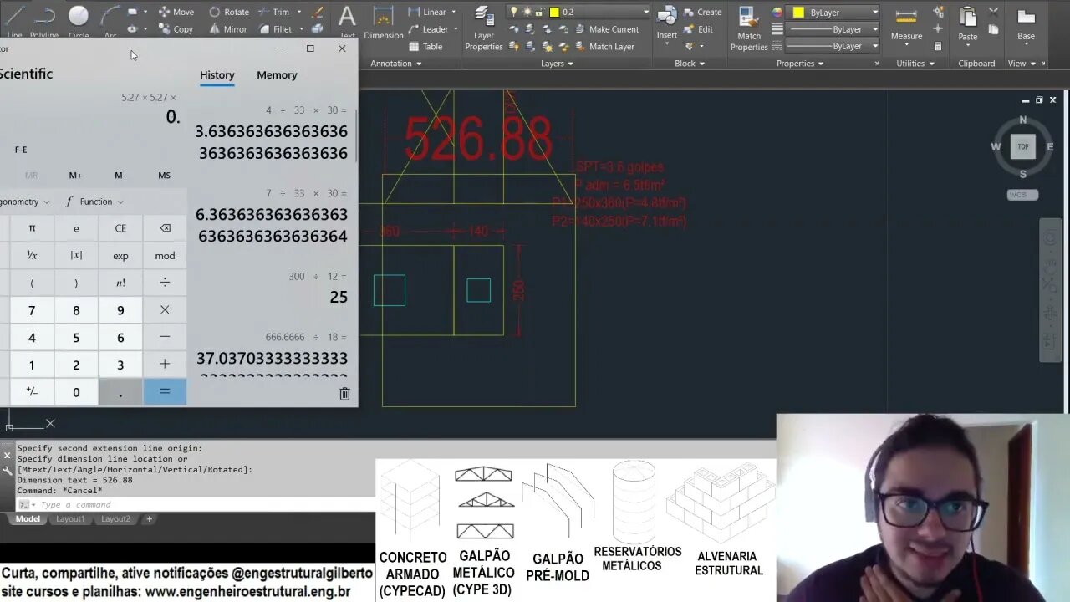The width and height of the screenshot is (1070, 602).
Task: Switch to Layout1 tab
Action: pyautogui.click(x=70, y=519)
